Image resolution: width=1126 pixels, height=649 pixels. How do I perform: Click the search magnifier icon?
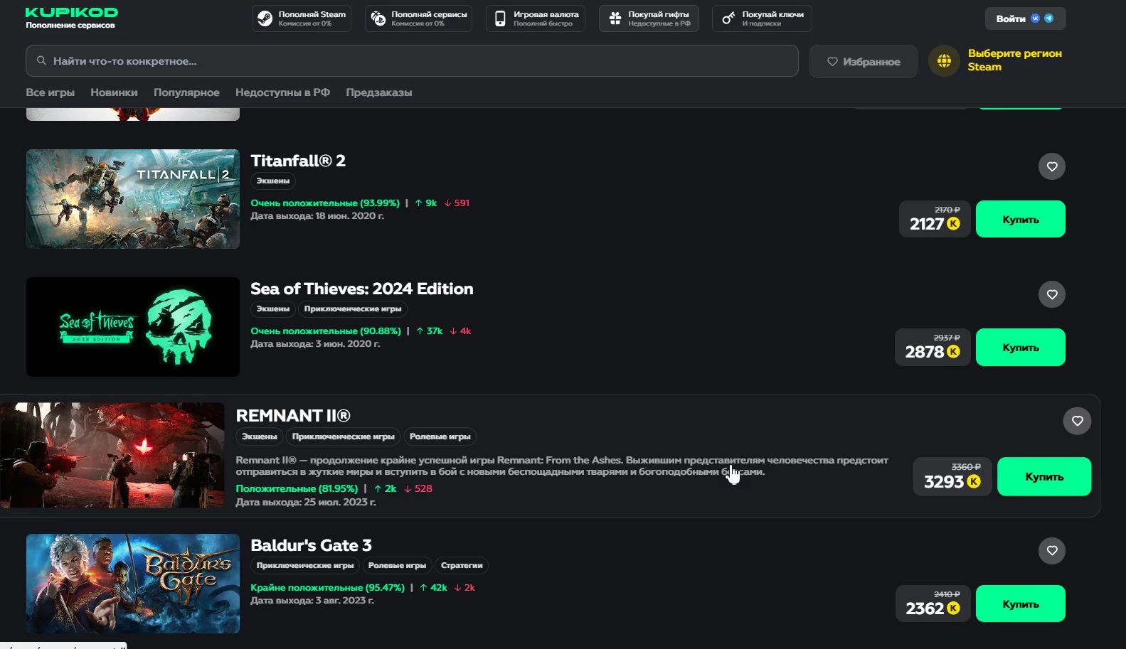click(42, 61)
